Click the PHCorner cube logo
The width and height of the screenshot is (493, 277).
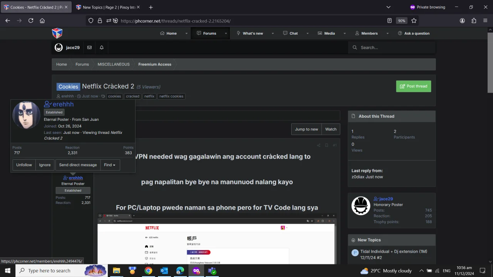[57, 33]
